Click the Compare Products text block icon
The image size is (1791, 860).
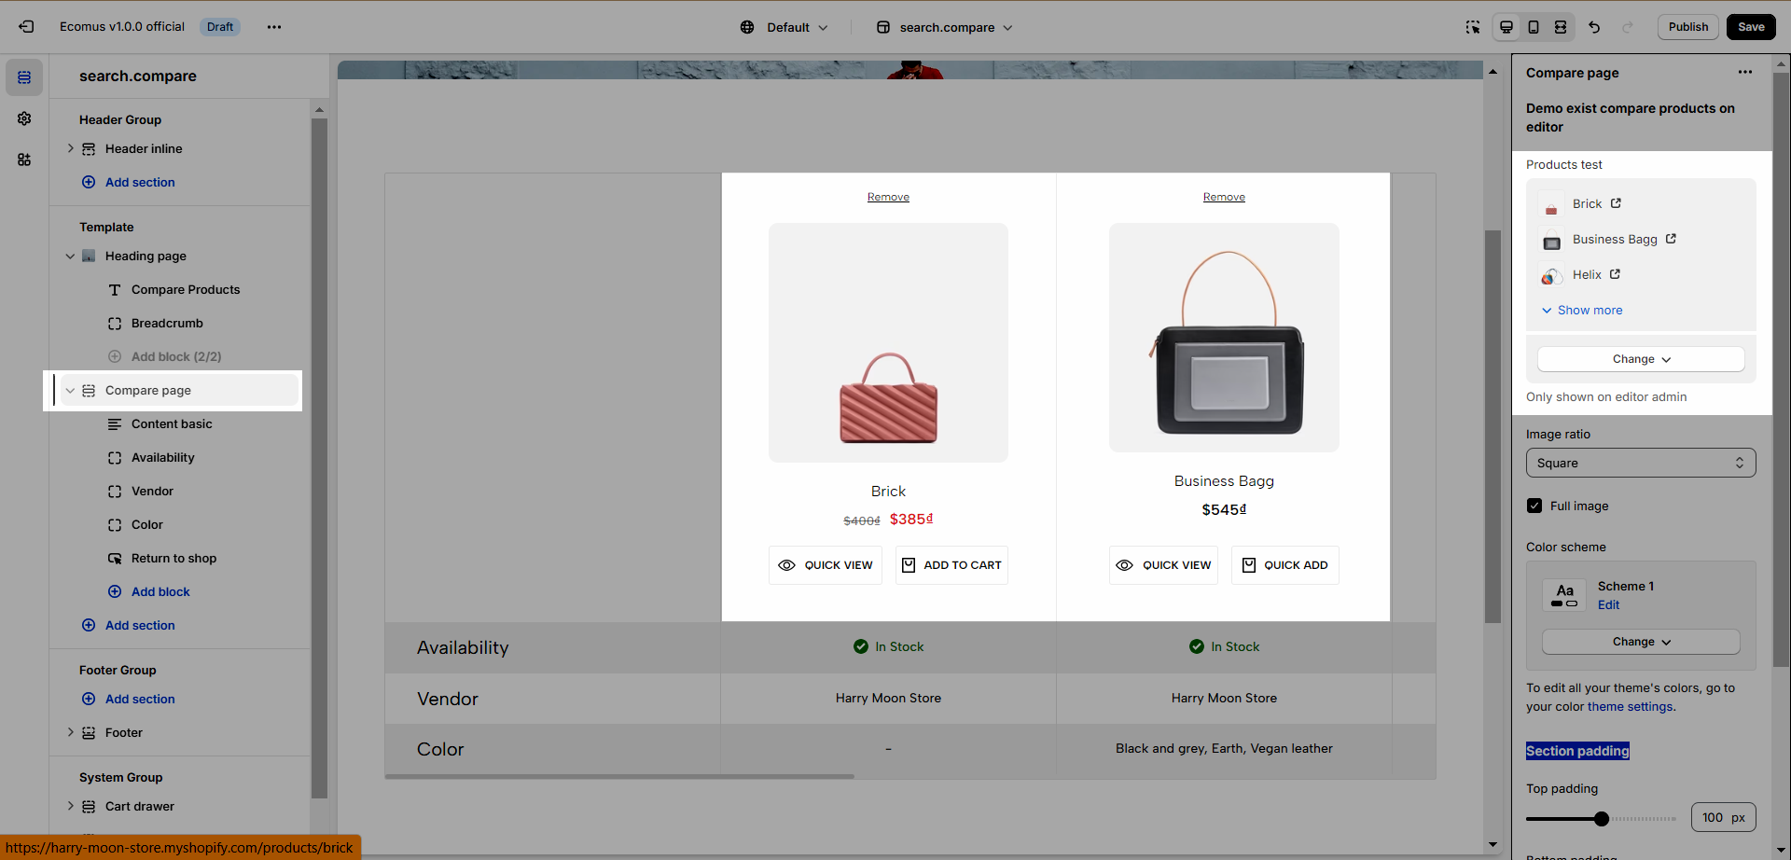115,290
